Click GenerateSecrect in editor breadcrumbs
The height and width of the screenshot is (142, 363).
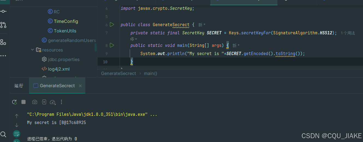click(119, 73)
